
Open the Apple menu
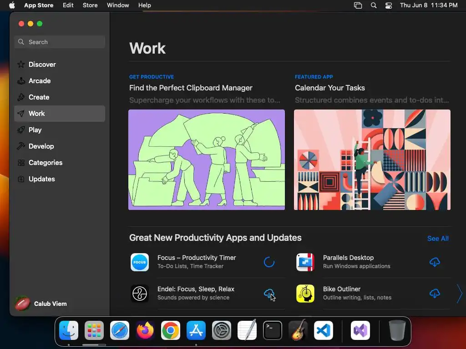pyautogui.click(x=12, y=5)
